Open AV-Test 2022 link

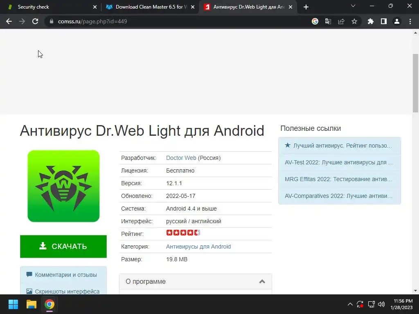coord(339,162)
